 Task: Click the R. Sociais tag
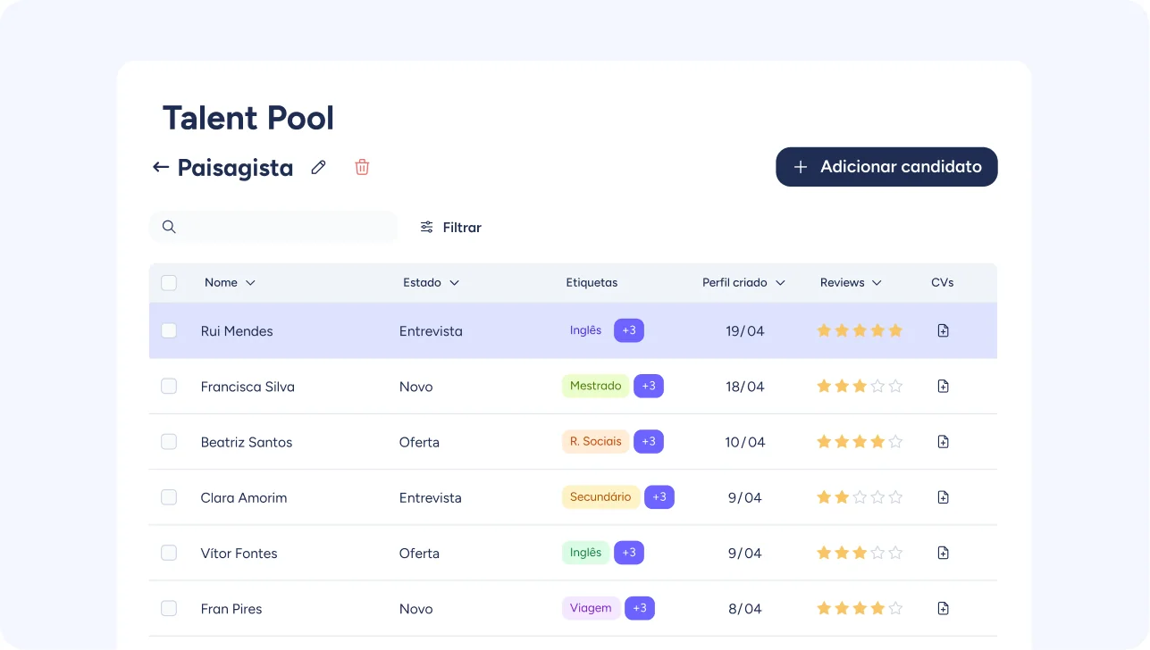click(x=595, y=441)
